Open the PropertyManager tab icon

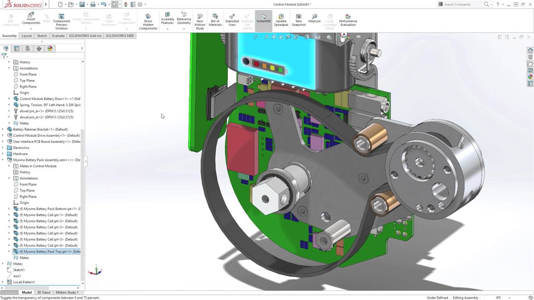pyautogui.click(x=17, y=48)
